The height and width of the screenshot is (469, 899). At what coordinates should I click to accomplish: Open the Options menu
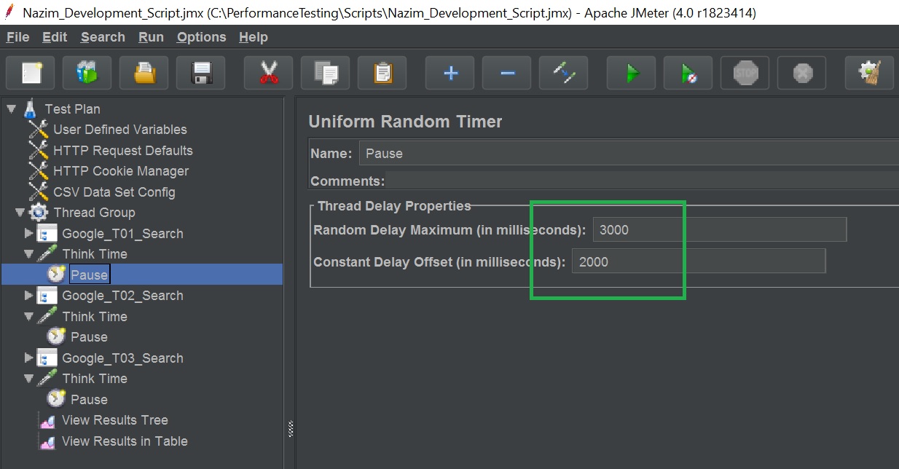pyautogui.click(x=201, y=37)
